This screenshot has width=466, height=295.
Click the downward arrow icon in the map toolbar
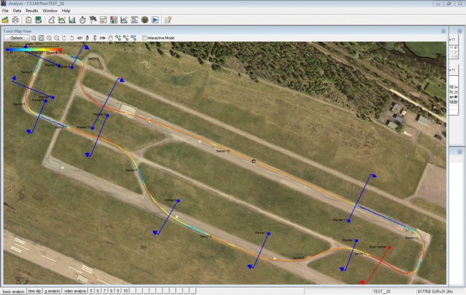pyautogui.click(x=95, y=38)
